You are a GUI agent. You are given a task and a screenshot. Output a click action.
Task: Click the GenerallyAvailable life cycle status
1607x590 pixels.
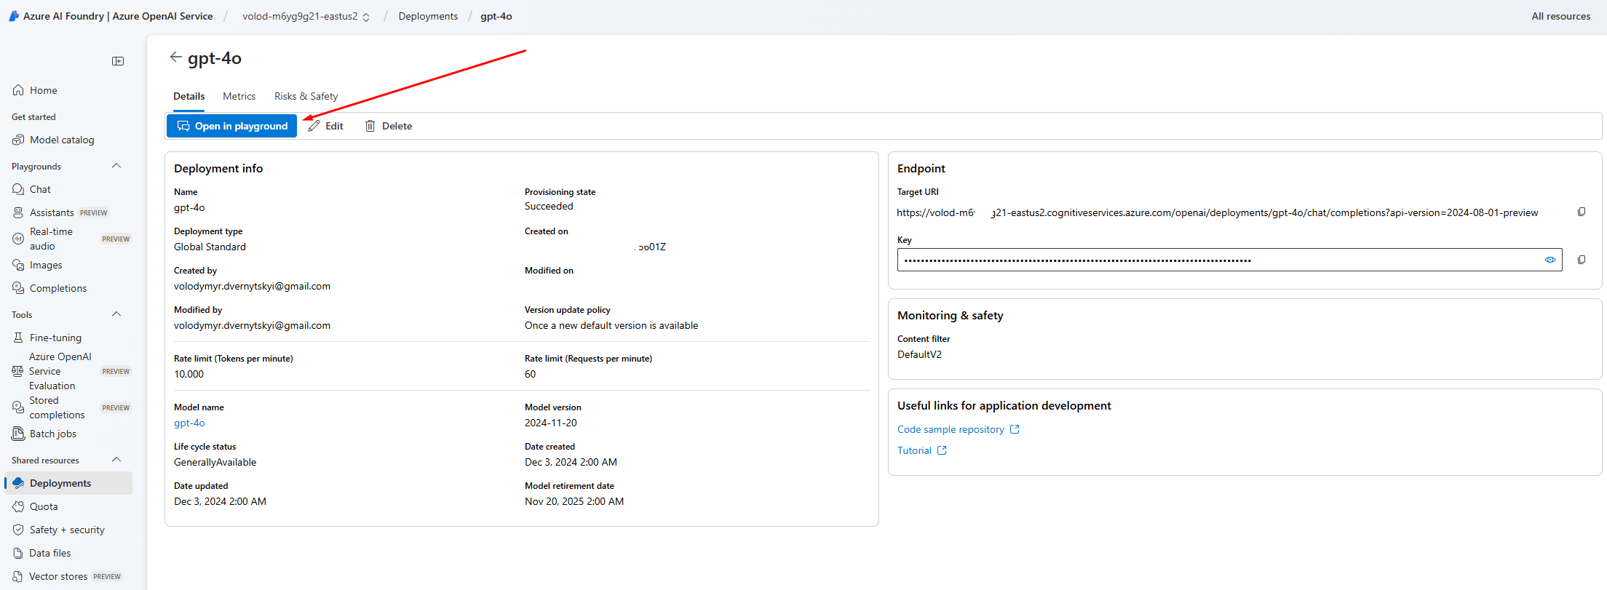click(x=215, y=462)
